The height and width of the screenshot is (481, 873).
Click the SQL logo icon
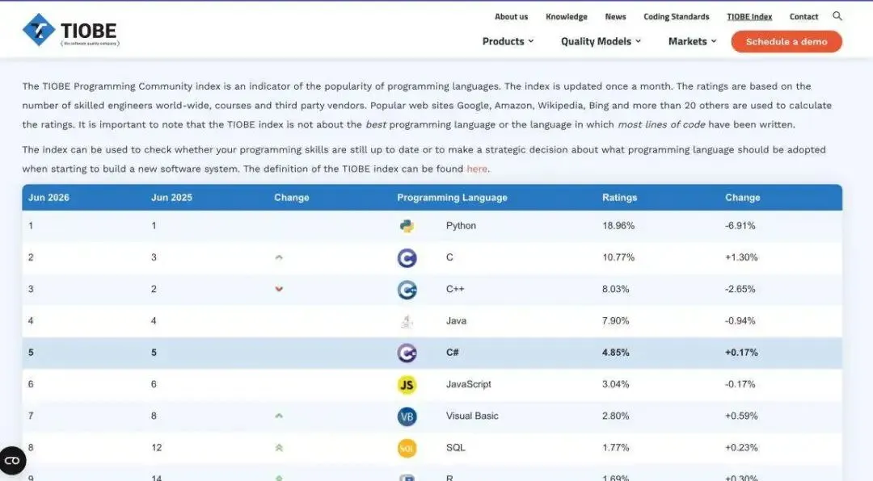coord(407,448)
